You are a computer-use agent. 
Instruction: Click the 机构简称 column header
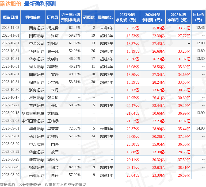33,17
